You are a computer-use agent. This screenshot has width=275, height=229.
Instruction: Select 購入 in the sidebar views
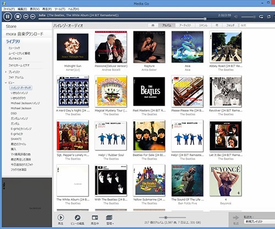click(x=13, y=149)
